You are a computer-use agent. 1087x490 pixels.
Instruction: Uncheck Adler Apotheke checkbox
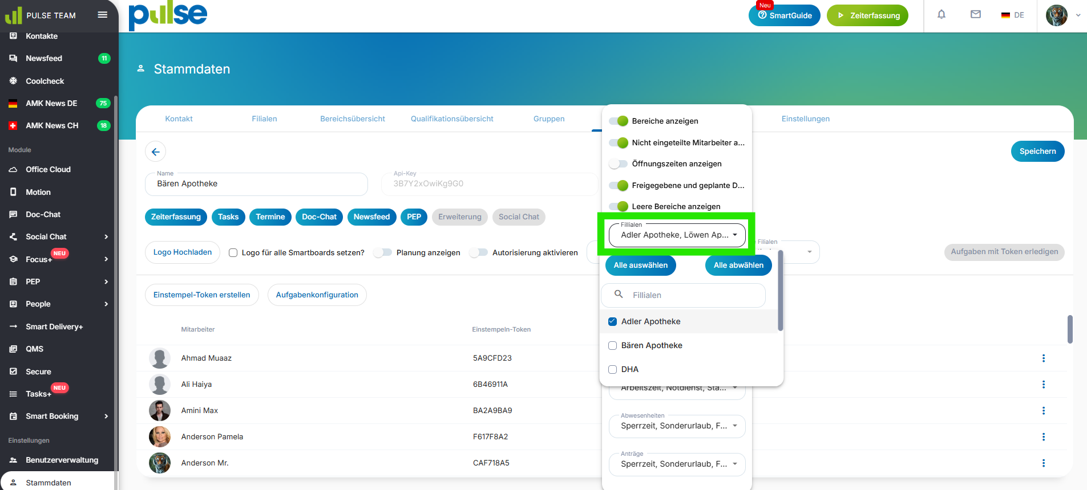[613, 321]
